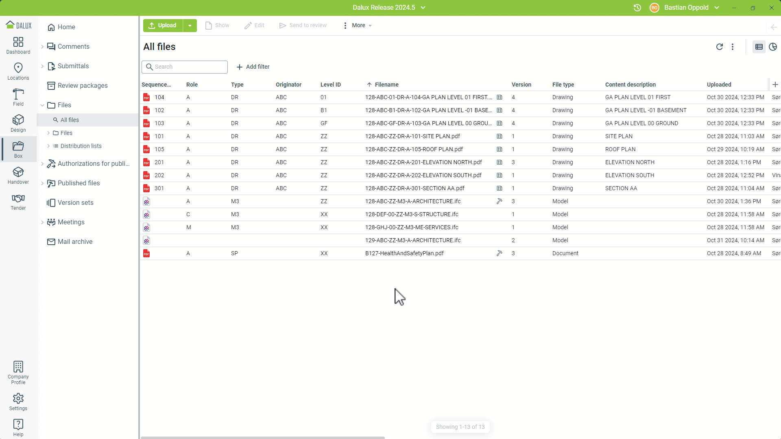
Task: Click the Upload button
Action: pos(163,26)
